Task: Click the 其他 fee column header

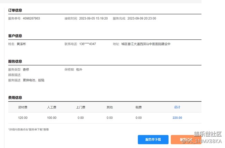Action: coord(110,107)
